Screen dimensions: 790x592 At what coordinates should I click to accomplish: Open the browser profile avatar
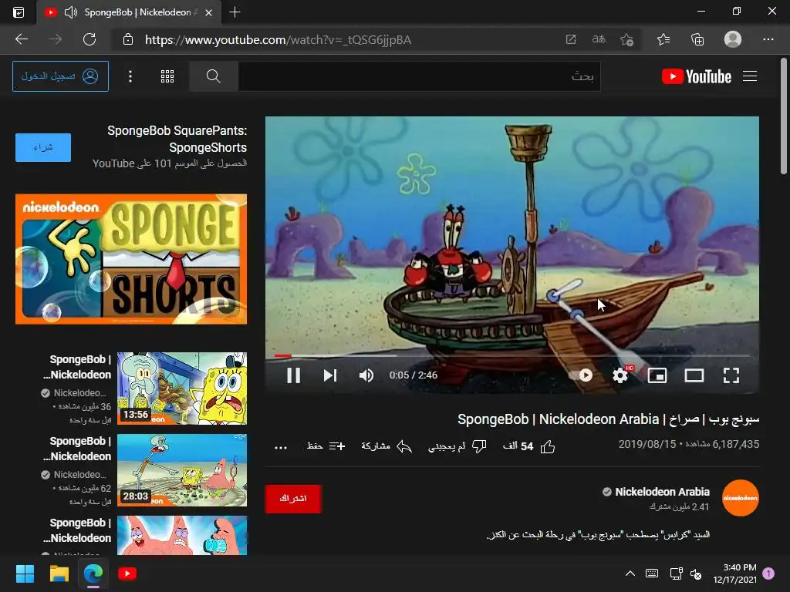point(733,39)
